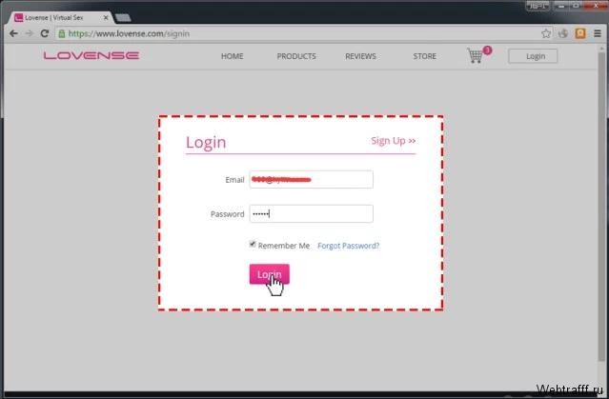Minimize the browser window
This screenshot has height=399, width=609.
coord(560,6)
